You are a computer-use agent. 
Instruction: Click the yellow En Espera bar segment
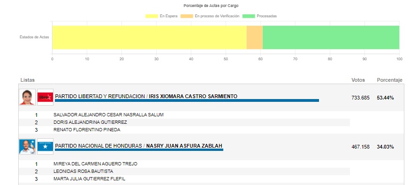(x=149, y=37)
